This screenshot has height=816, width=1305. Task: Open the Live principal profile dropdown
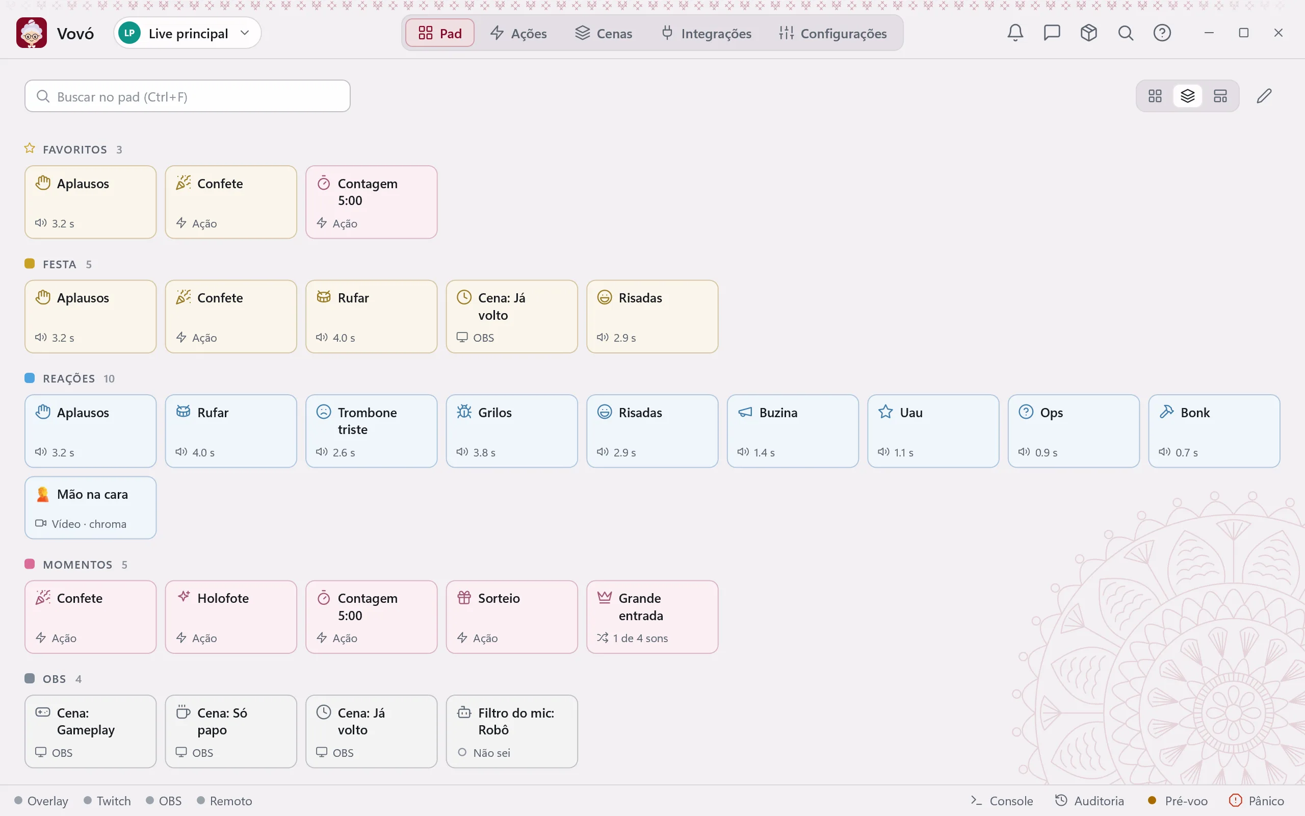tap(187, 33)
